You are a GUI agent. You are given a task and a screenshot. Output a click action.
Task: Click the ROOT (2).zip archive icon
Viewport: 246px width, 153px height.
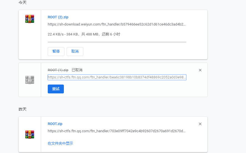click(30, 19)
